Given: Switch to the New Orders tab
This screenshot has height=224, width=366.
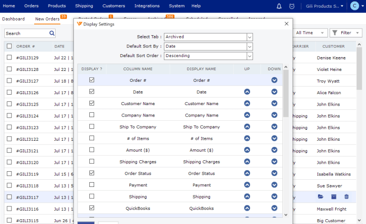Looking at the screenshot, I should [x=48, y=19].
